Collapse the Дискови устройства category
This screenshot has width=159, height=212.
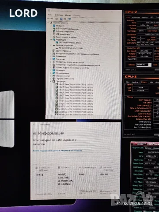(51, 45)
